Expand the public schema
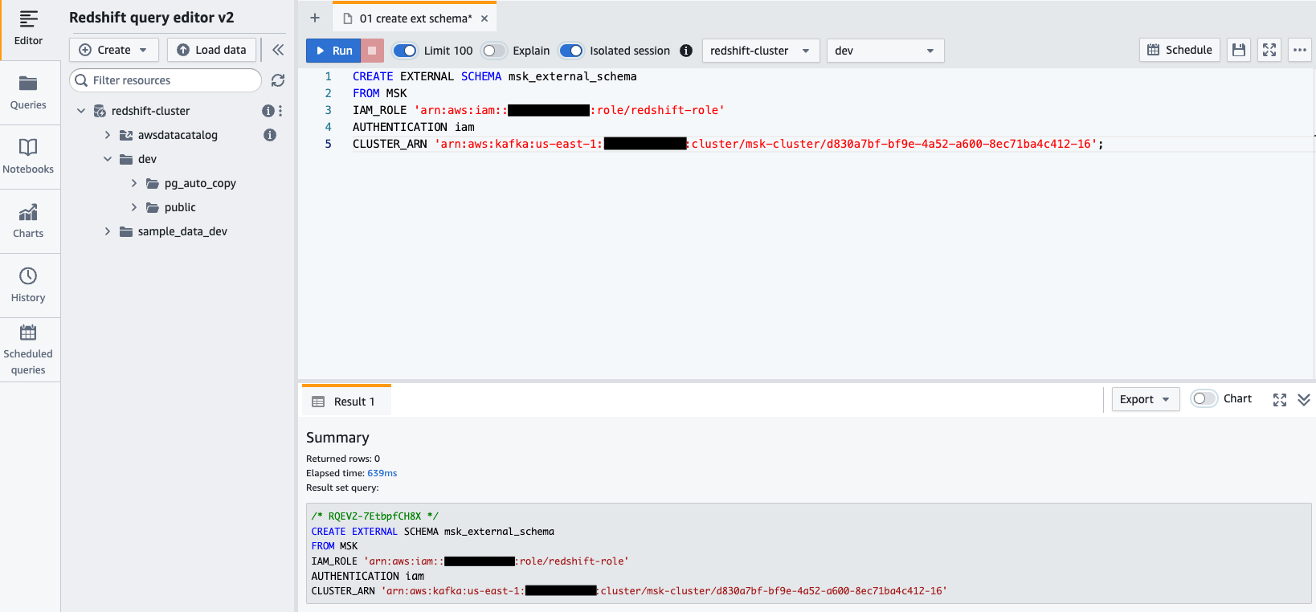This screenshot has width=1316, height=612. click(x=134, y=207)
